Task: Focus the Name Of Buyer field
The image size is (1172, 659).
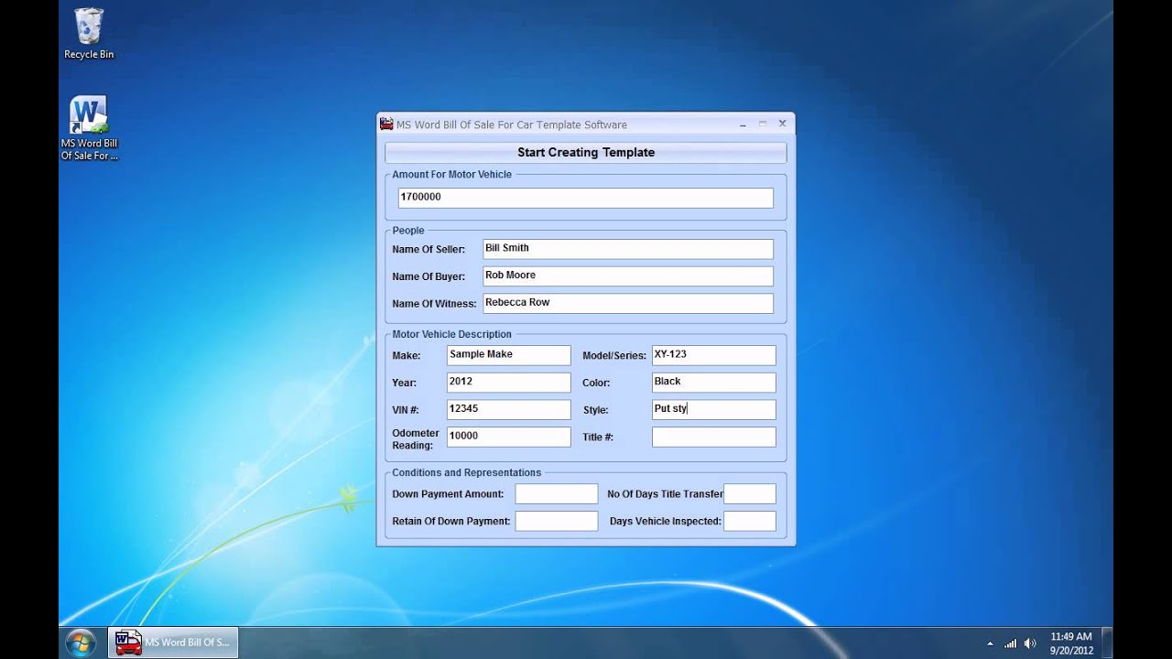Action: click(x=628, y=276)
